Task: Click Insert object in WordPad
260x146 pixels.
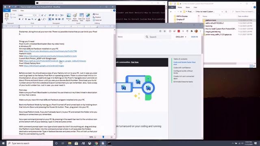Action: (x=88, y=17)
